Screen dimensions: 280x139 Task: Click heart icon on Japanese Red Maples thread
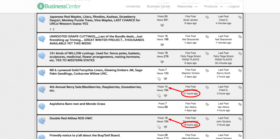[162, 25]
